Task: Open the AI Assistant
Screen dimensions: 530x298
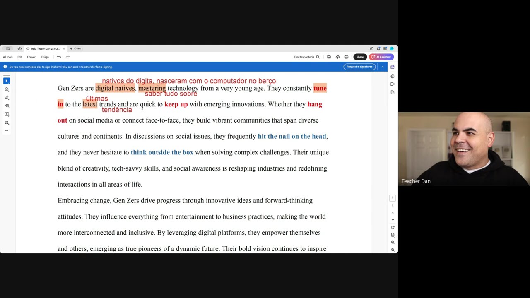Action: tap(381, 57)
